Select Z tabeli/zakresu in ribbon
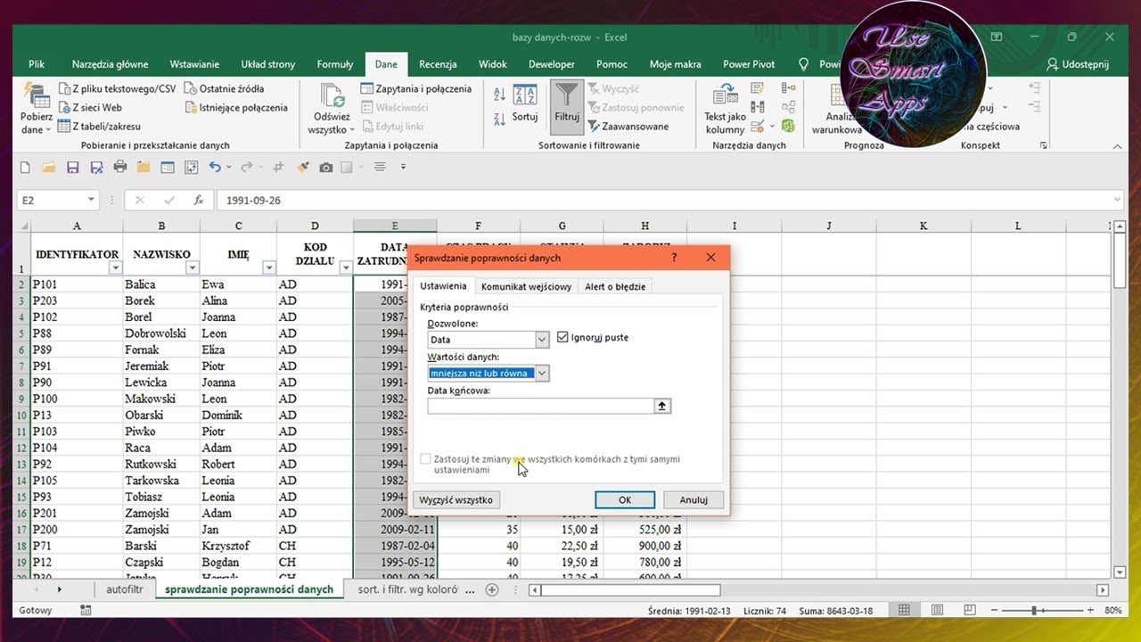Viewport: 1141px width, 642px height. (99, 127)
